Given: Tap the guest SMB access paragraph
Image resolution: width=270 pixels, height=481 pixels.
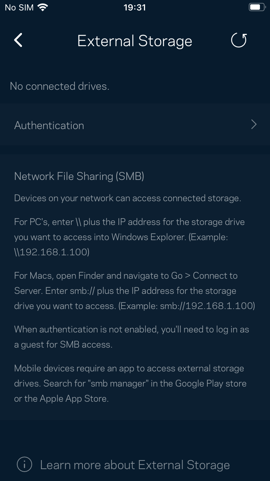Looking at the screenshot, I should [x=131, y=337].
